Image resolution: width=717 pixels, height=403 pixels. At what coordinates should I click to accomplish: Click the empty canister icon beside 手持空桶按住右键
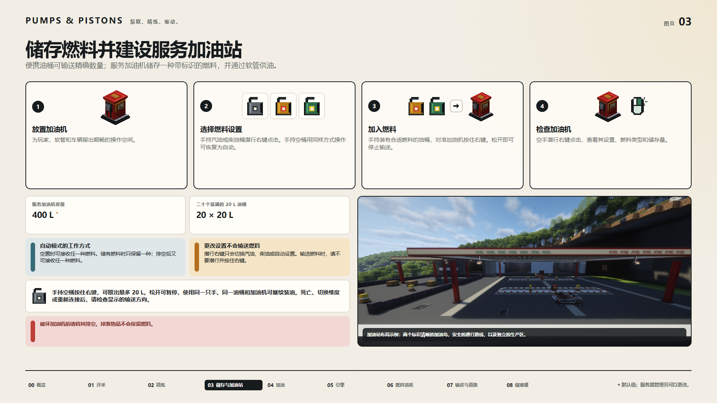click(x=39, y=296)
